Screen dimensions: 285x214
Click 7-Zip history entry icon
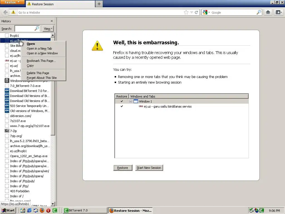point(7,131)
